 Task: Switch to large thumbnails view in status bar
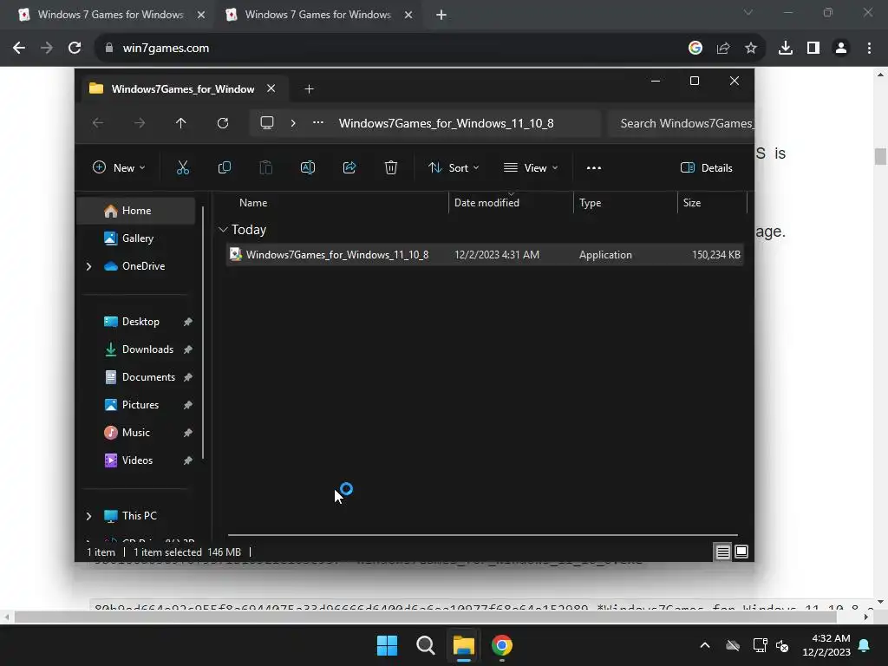click(x=741, y=552)
